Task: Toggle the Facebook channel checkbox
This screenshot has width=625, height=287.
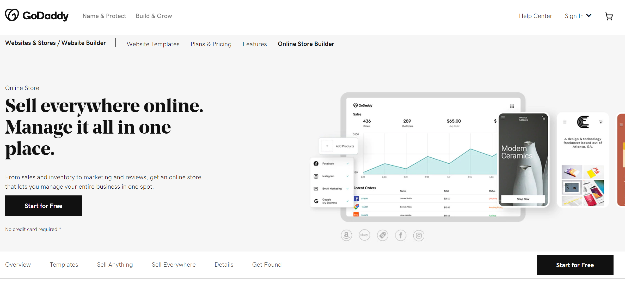Action: (x=348, y=164)
